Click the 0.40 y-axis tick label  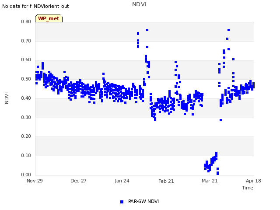[26, 98]
